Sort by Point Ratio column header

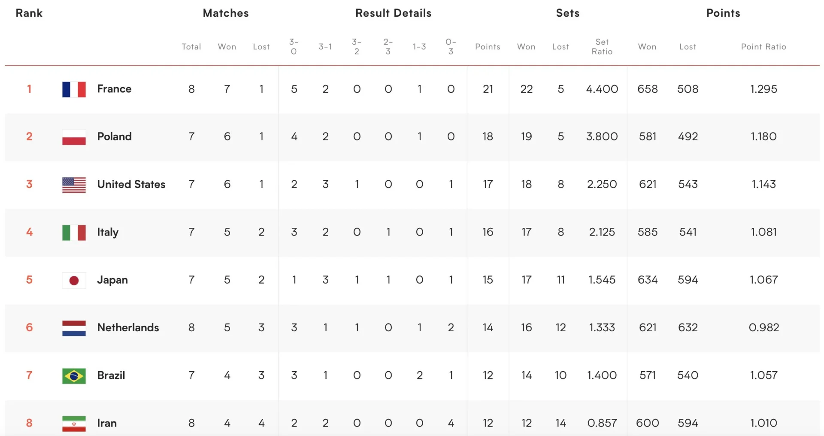point(763,46)
